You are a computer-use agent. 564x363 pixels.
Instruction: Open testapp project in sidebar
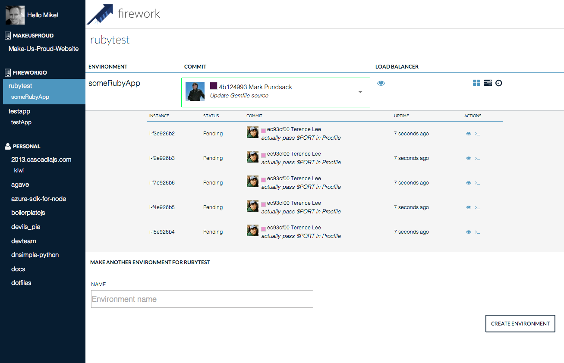[19, 111]
